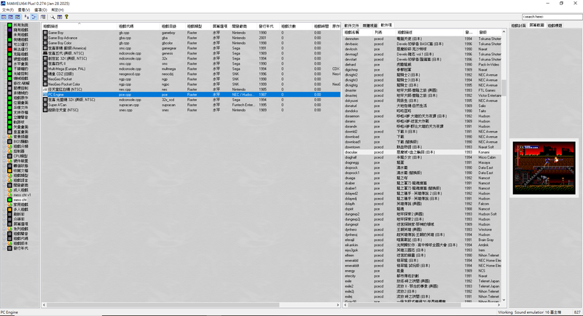Image resolution: width=583 pixels, height=316 pixels.
Task: Switch to leftmost tab above the screenshot pane
Action: (x=518, y=25)
